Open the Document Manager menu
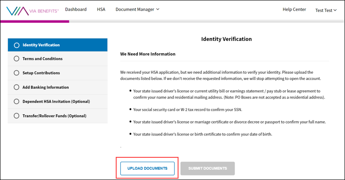The width and height of the screenshot is (345, 180). point(137,9)
